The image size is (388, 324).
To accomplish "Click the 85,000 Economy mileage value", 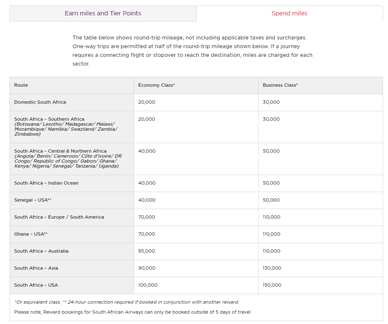I will [x=146, y=251].
